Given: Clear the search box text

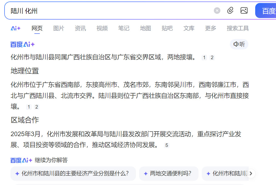Looking at the screenshot, I should [x=217, y=11].
